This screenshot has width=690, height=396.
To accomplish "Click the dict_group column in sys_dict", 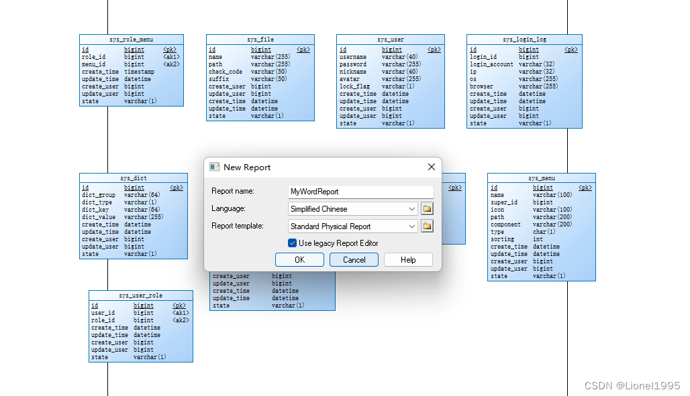I will pos(99,195).
